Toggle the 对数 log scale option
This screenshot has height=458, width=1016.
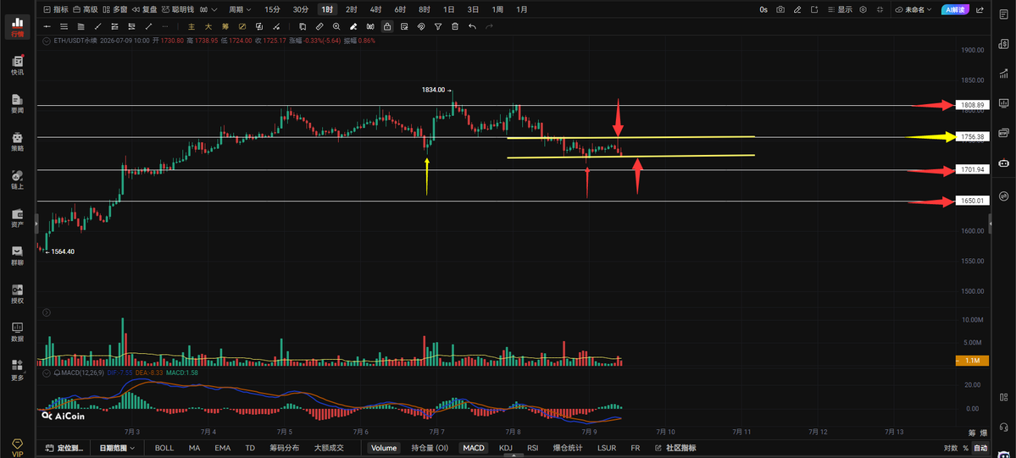pos(950,448)
